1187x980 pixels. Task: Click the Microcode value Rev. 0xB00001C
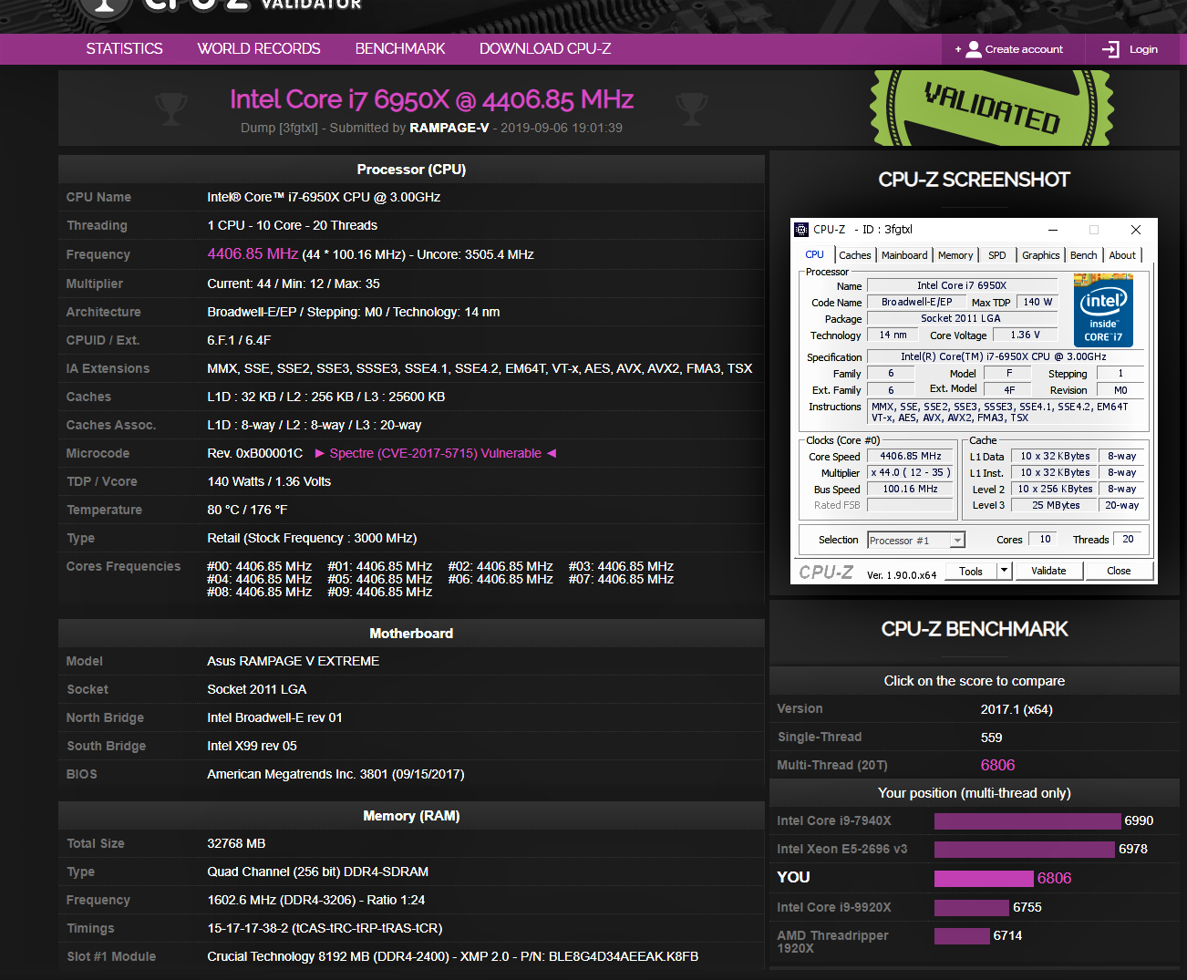click(x=255, y=453)
